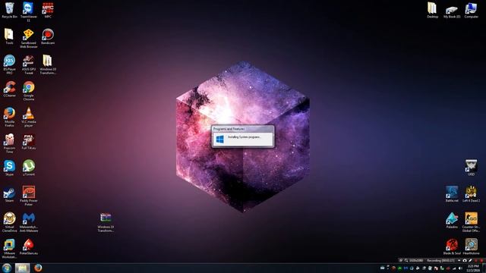
Task: Click the Windows logo in the install dialog
Action: 220,140
